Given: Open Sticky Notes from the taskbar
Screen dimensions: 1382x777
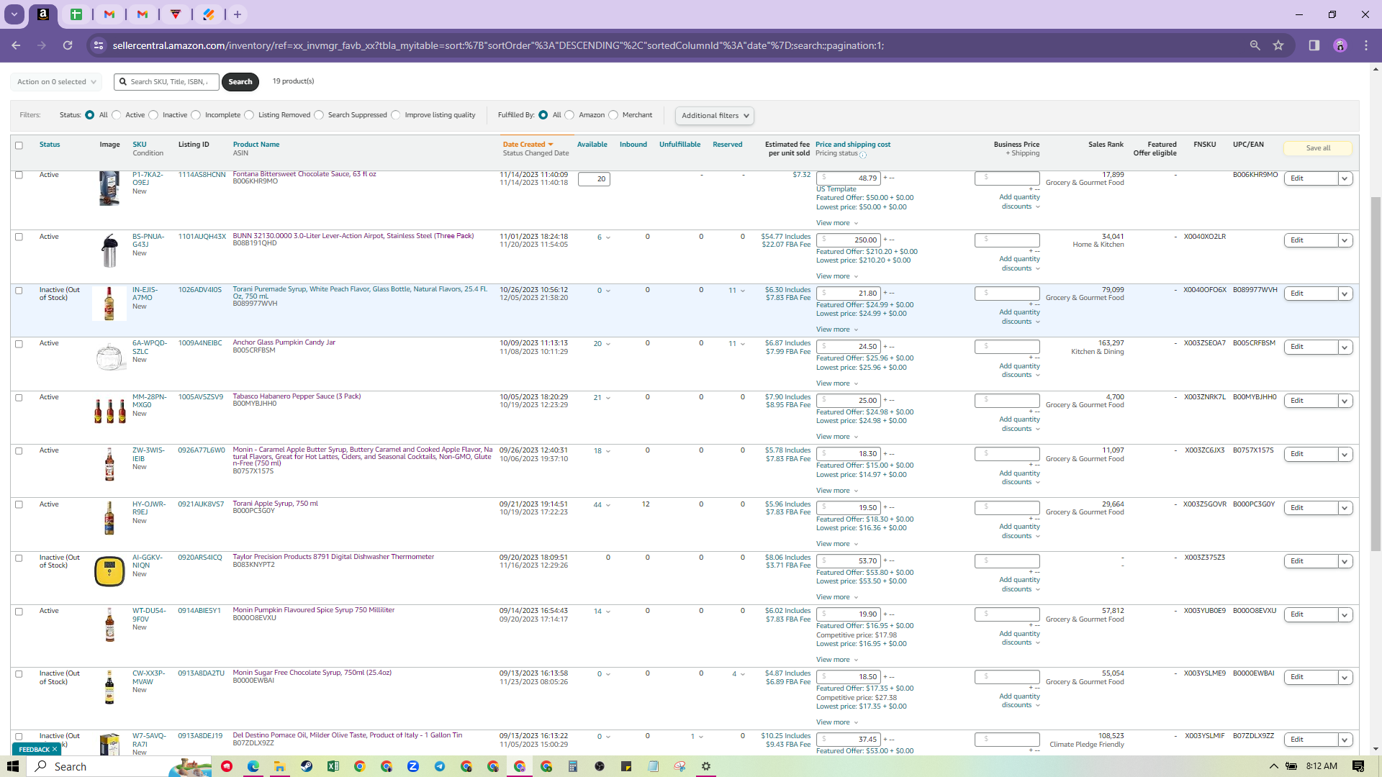Looking at the screenshot, I should coord(626,767).
